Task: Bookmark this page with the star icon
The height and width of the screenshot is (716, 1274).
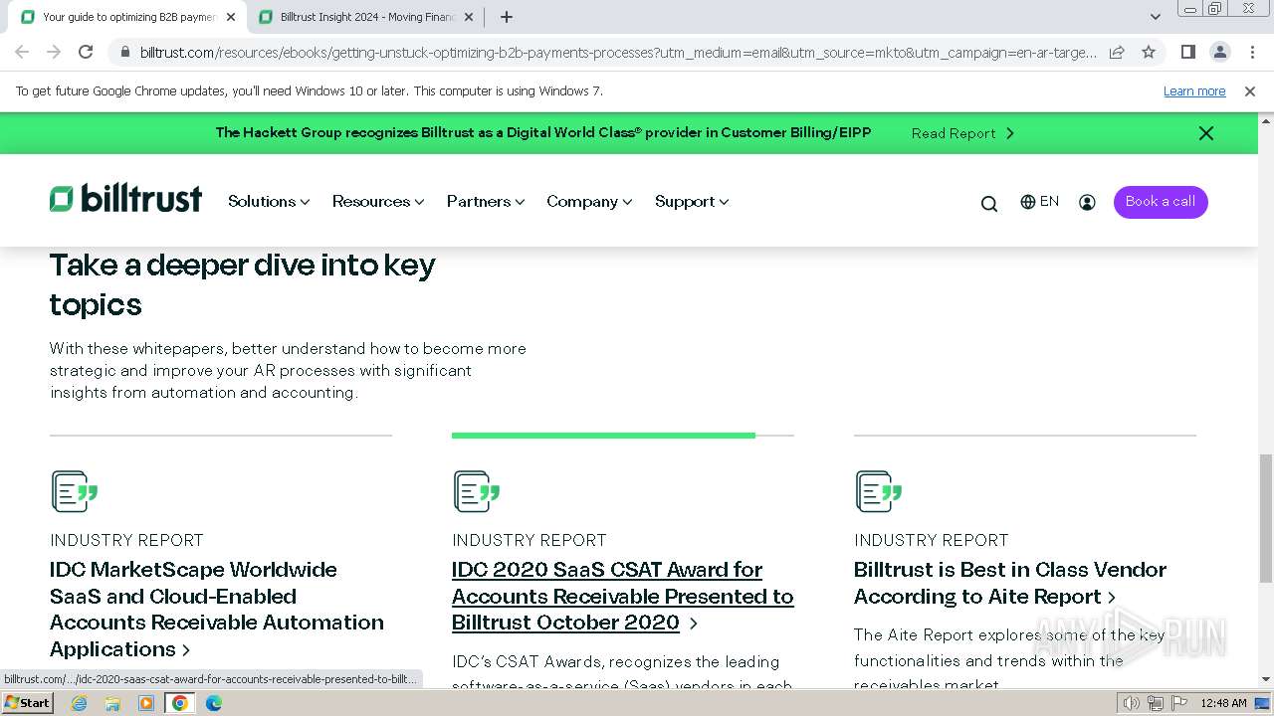Action: pos(1149,52)
